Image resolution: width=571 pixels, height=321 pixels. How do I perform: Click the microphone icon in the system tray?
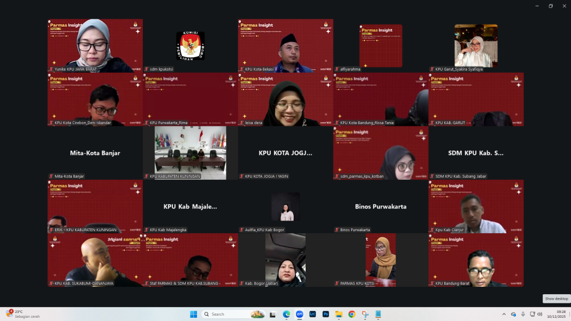523,314
